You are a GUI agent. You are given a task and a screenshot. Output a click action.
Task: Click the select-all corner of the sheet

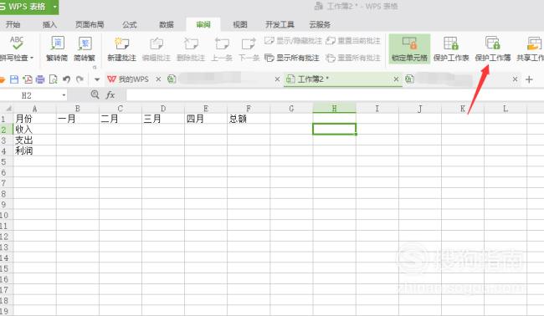[6, 109]
